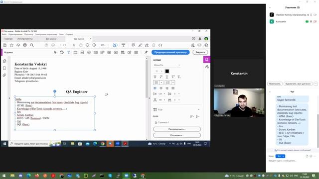Click the zoom out minus icon

(x=88, y=45)
